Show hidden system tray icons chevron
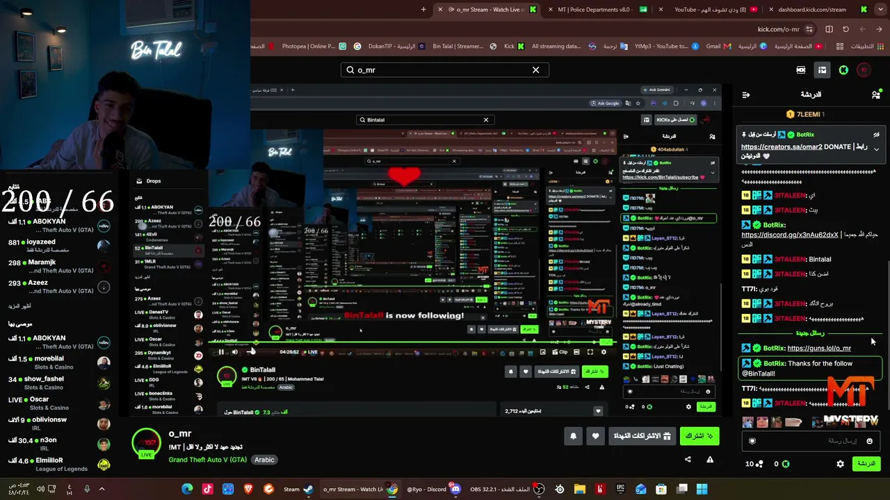Screen dimensions: 890x500 tap(102, 489)
